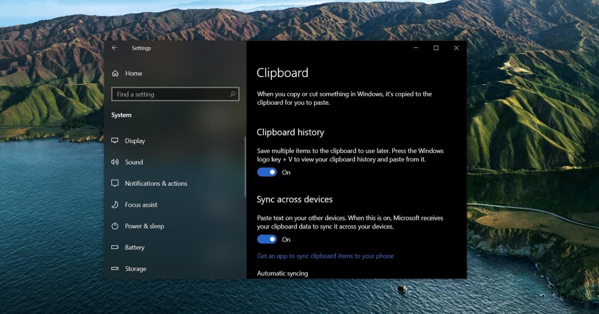The width and height of the screenshot is (599, 314).
Task: Click the sidebar vertical scrollbar
Action: click(245, 167)
